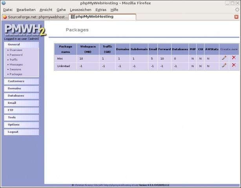241x188 pixels.
Task: Click the PMWH2 logo
Action: [x=25, y=30]
